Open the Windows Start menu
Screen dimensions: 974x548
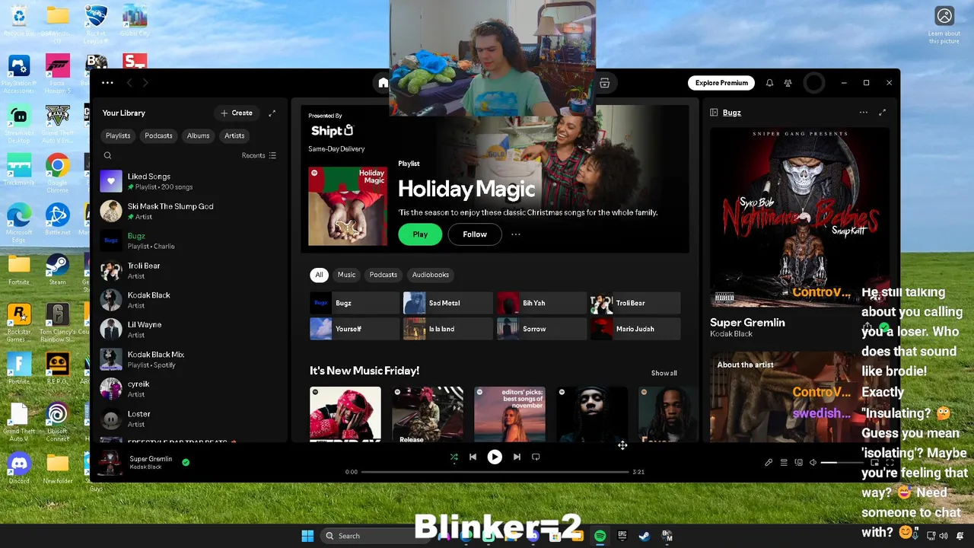click(307, 536)
